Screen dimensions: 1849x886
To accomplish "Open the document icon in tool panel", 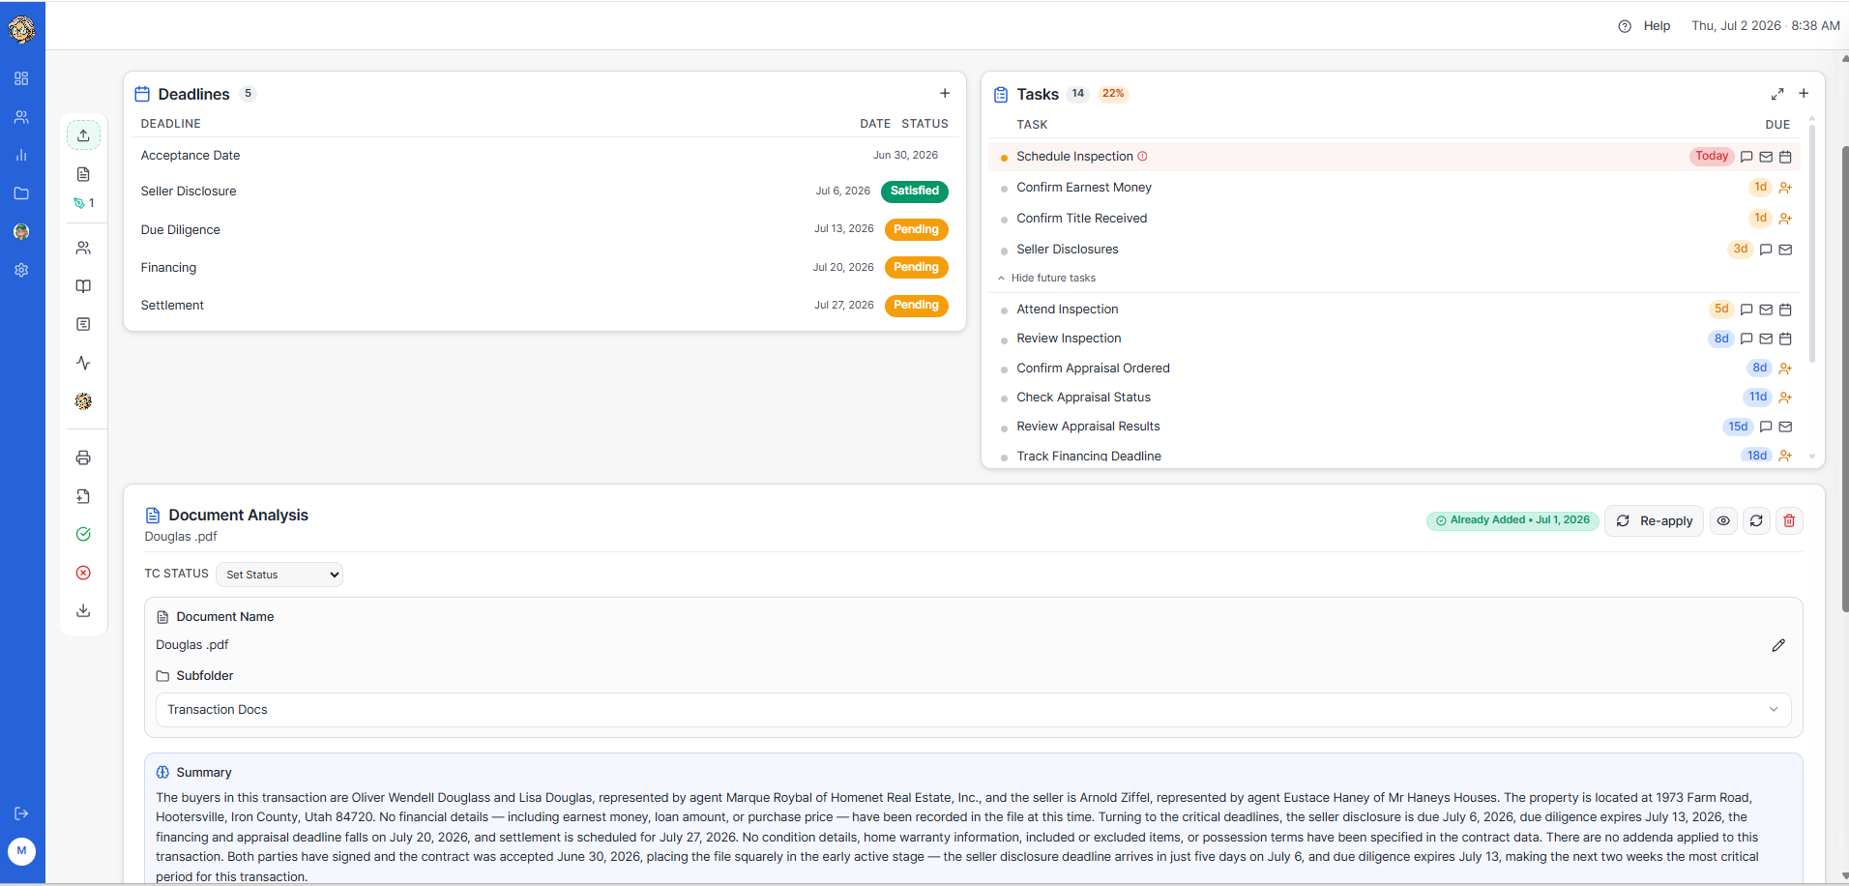I will (83, 174).
